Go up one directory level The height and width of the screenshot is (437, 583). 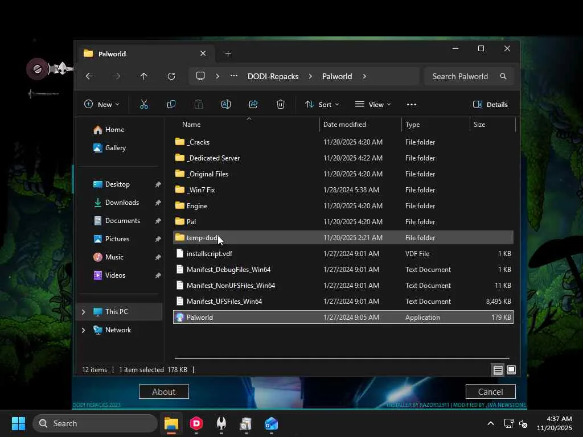tap(143, 76)
